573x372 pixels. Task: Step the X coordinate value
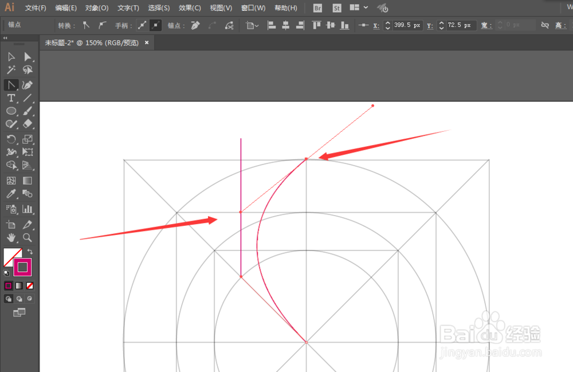click(388, 25)
